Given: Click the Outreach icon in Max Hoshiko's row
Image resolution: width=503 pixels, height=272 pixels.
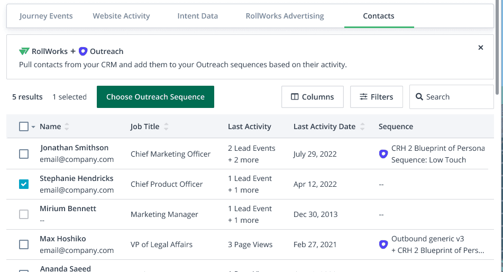Looking at the screenshot, I should [x=383, y=244].
